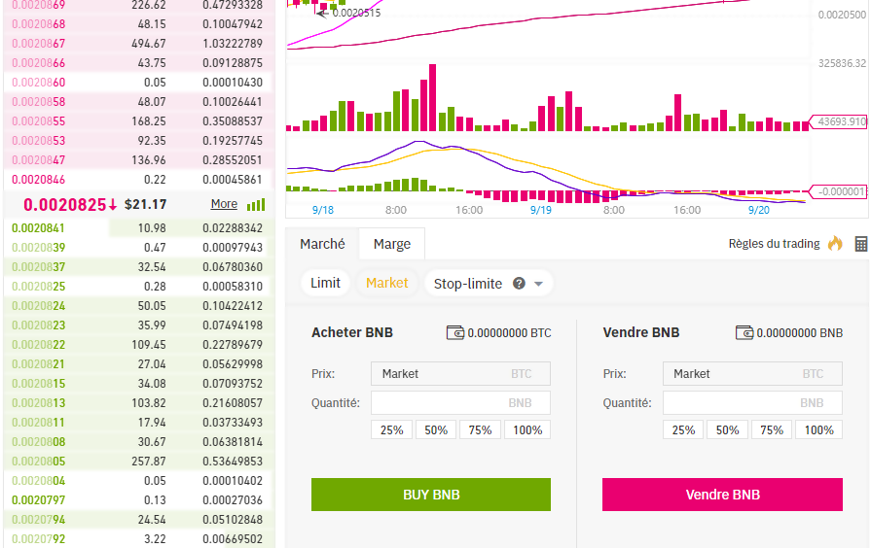Screen dimensions: 871x548
Task: Select buy order price 0.0020815
Action: click(38, 384)
